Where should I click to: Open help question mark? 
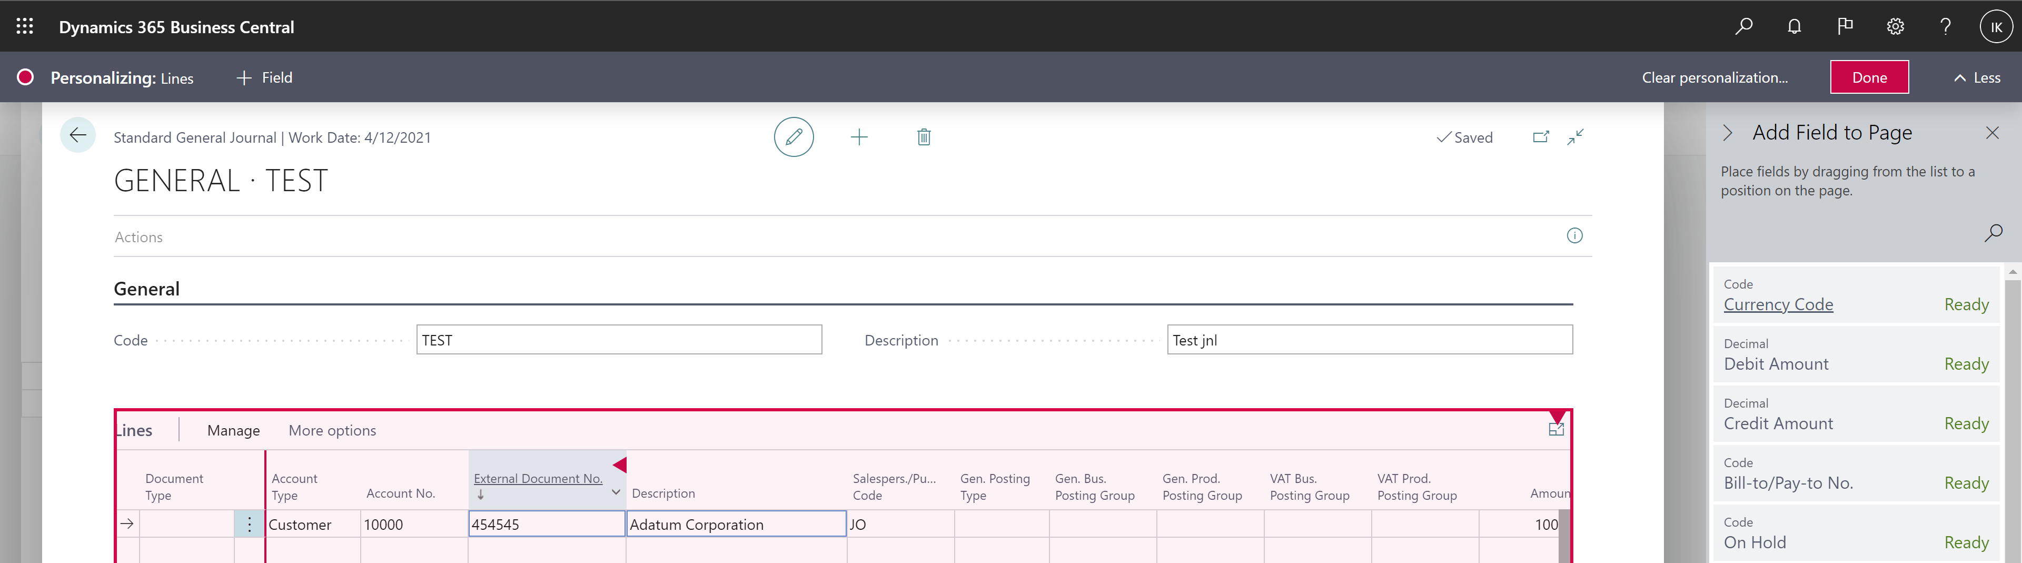1945,26
